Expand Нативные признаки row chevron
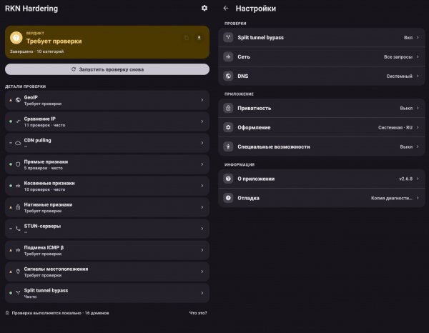This screenshot has height=333, width=429. point(202,207)
